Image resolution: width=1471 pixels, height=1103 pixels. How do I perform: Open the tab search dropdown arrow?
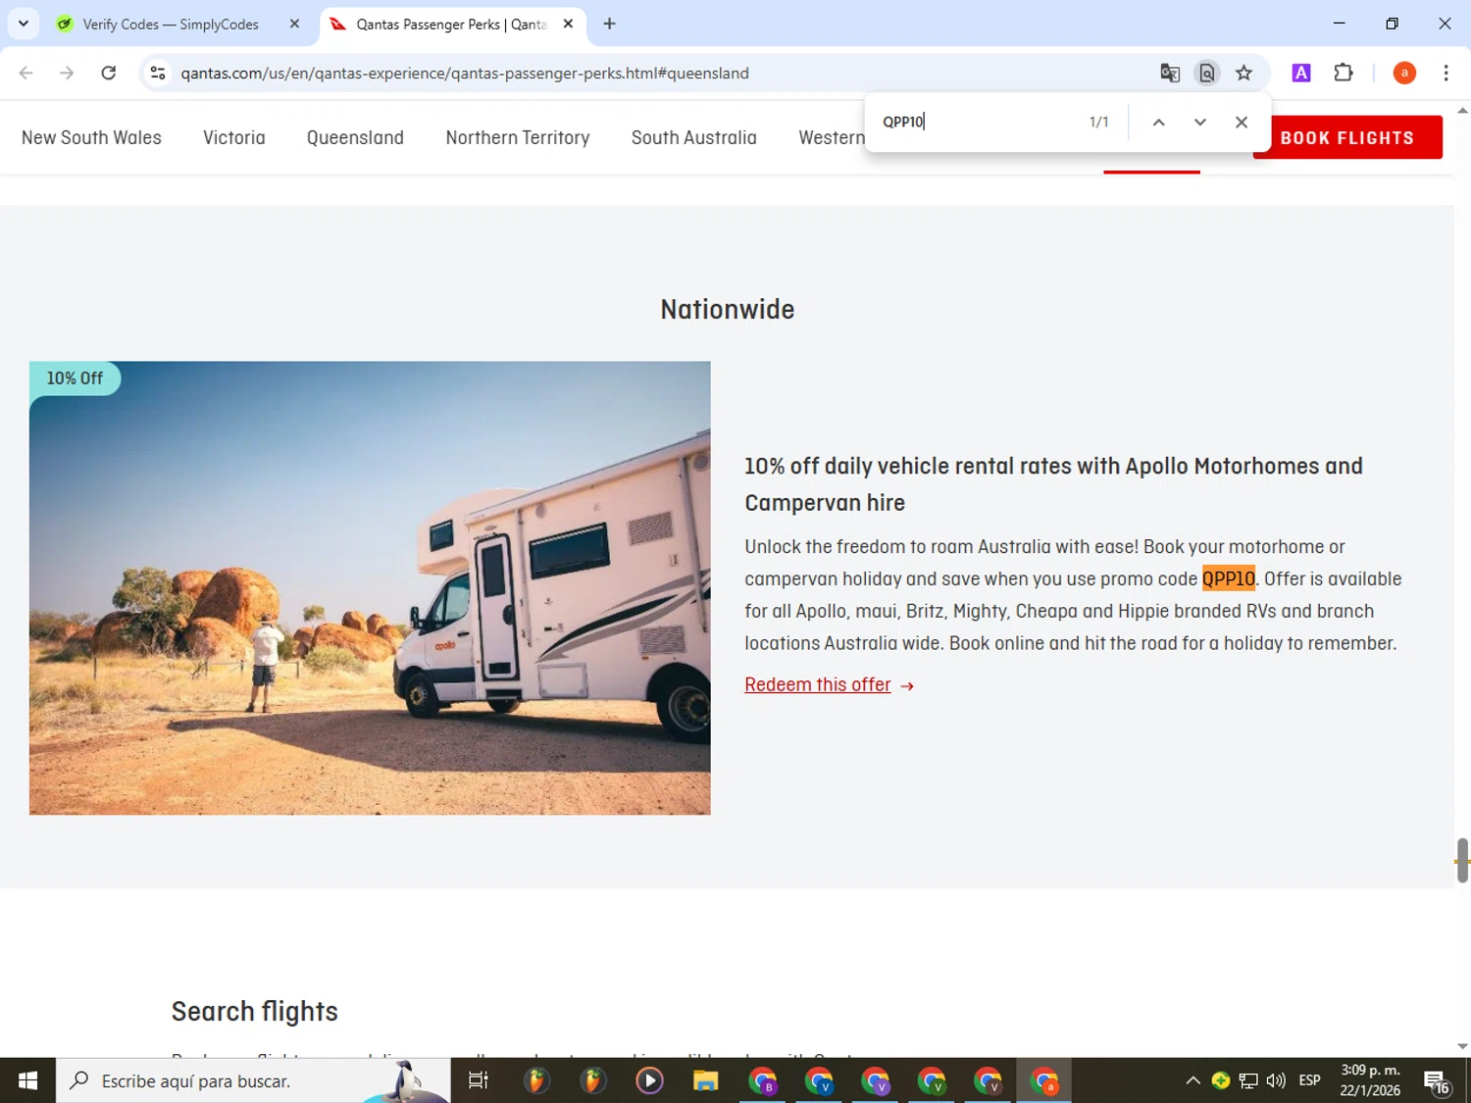pos(23,24)
